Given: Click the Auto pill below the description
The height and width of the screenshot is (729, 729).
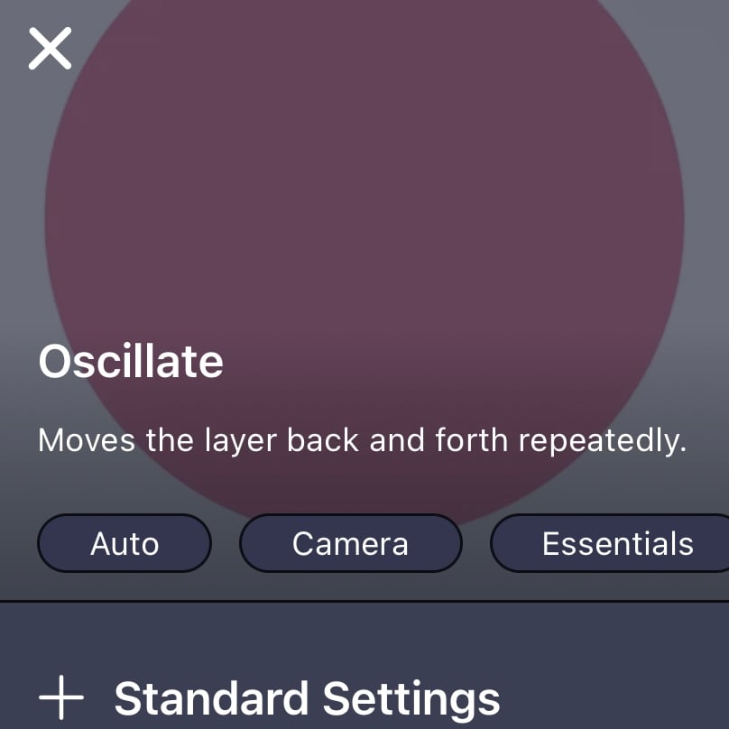Looking at the screenshot, I should coord(125,543).
